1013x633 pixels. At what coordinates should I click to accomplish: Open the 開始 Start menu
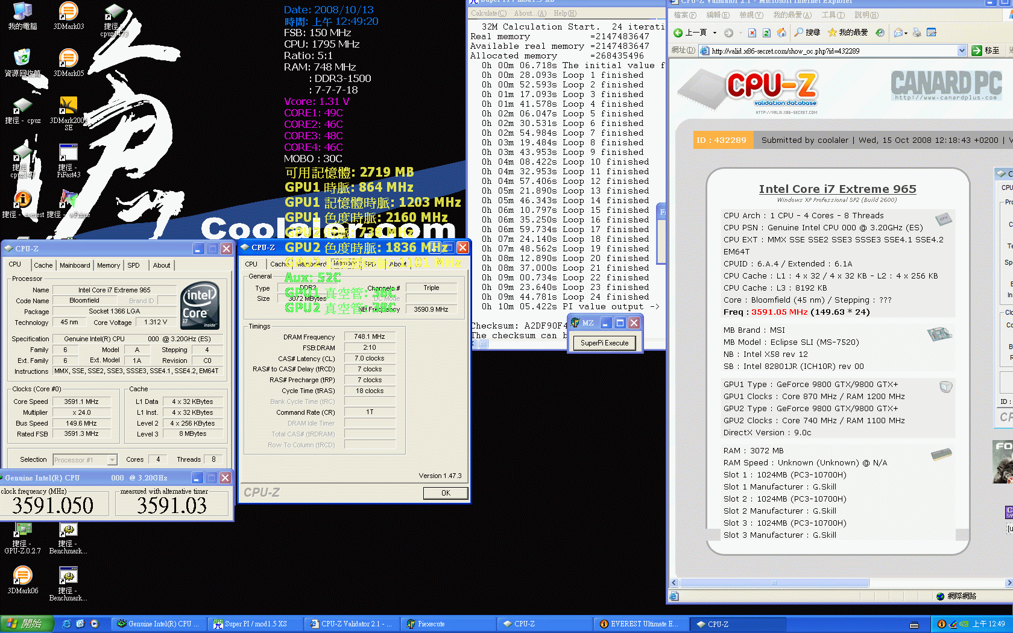pos(27,624)
